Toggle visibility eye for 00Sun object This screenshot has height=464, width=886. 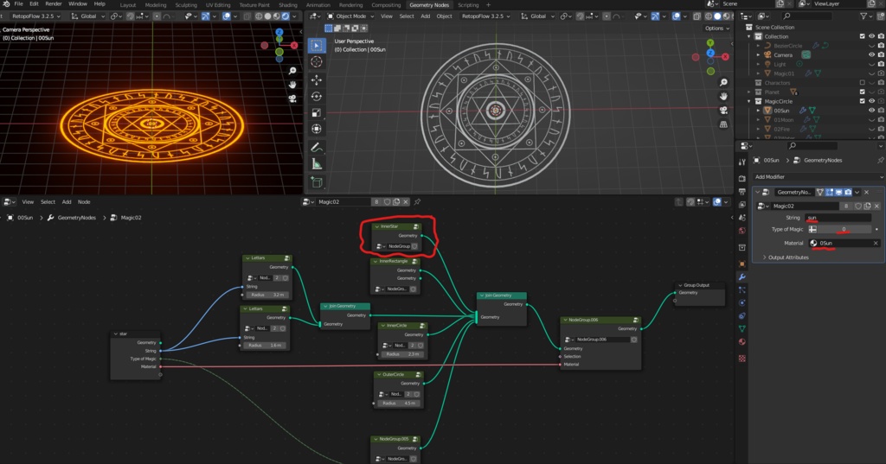pyautogui.click(x=871, y=111)
